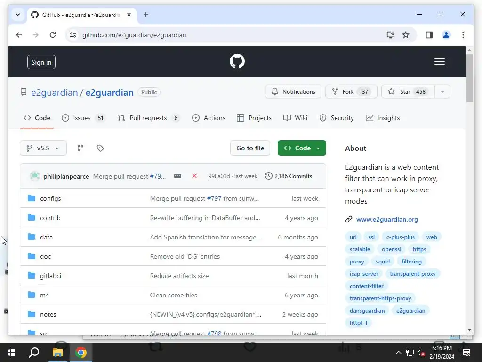Image resolution: width=482 pixels, height=362 pixels.
Task: Open the Actions tab
Action: [x=209, y=118]
